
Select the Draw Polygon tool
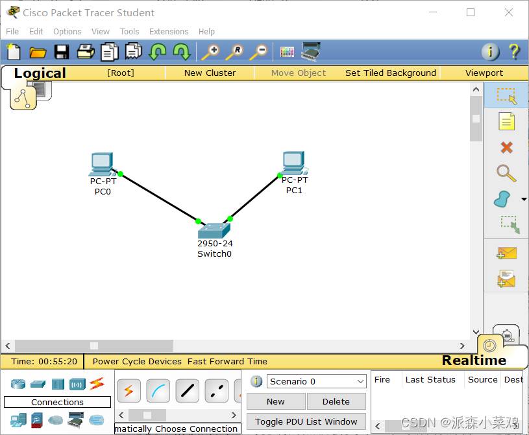(502, 199)
